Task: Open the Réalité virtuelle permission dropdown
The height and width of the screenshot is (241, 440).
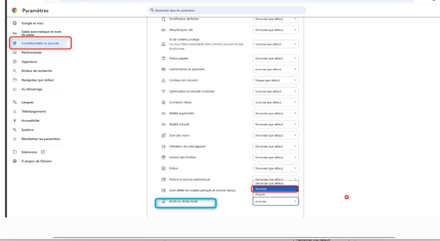Action: coord(275,124)
